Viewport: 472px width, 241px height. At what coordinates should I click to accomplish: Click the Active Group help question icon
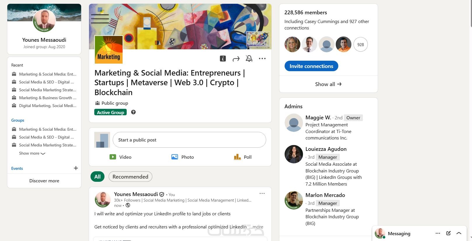click(x=133, y=112)
